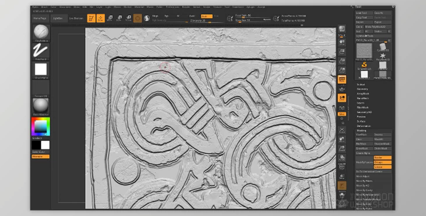Click the Actual size icon
Screen dimensions: 426x216
pos(342,61)
